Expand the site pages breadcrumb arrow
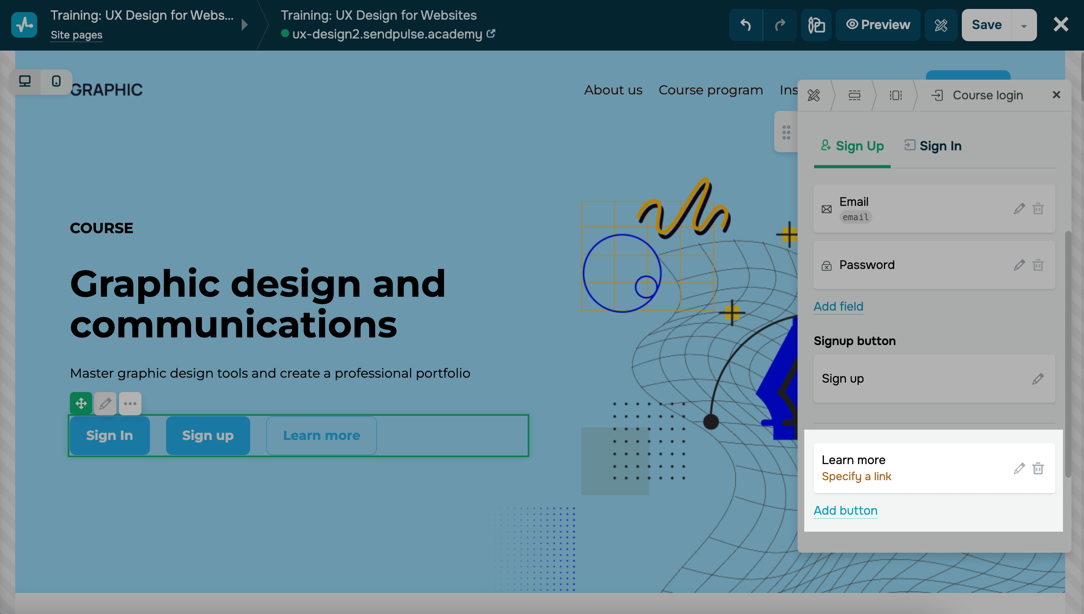The image size is (1084, 614). point(244,25)
